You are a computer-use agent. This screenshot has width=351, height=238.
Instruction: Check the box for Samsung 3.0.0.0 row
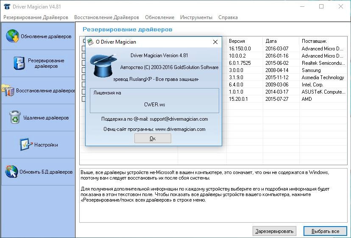coord(84,70)
